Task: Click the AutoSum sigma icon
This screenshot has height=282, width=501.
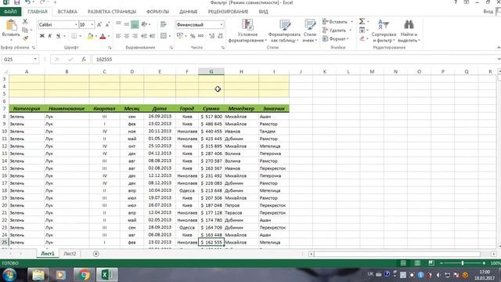Action: [362, 21]
